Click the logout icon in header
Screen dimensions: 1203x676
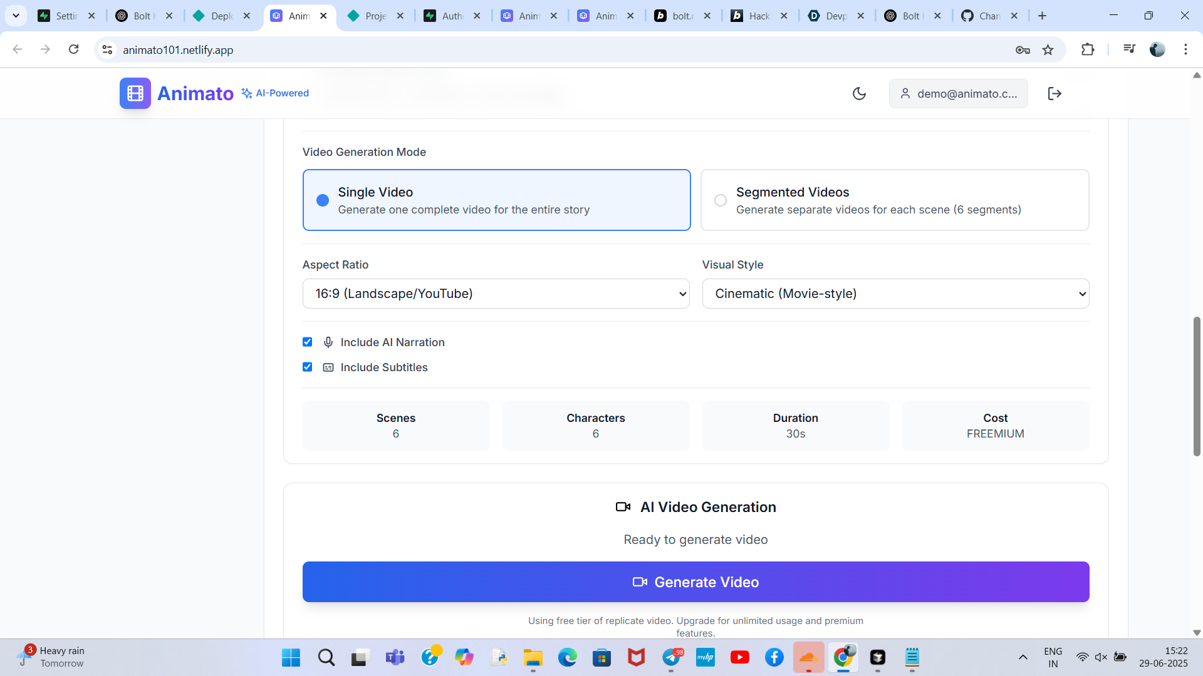[1055, 93]
